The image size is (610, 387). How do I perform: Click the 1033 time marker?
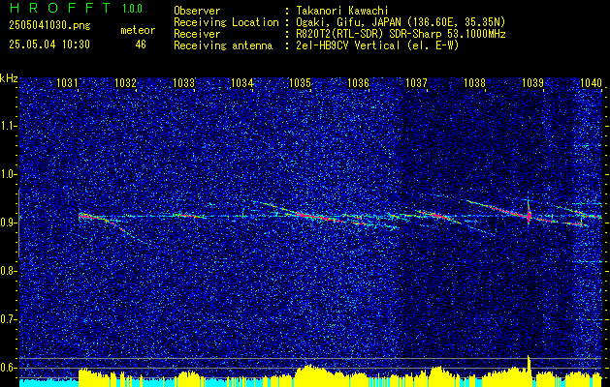(x=183, y=82)
